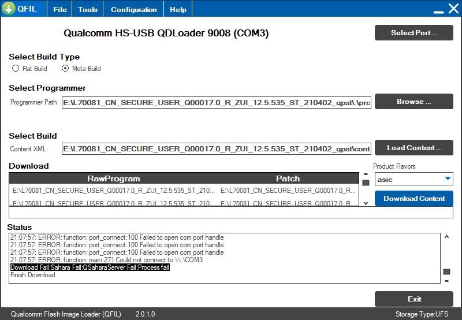
Task: Select the first Patch path cell
Action: [x=288, y=191]
